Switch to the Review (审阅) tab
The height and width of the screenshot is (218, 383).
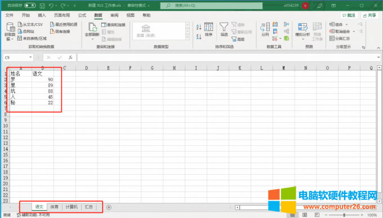tap(114, 15)
